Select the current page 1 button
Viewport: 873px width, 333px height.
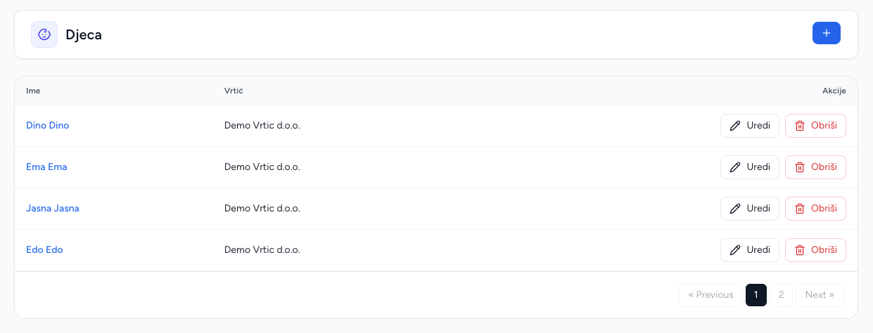pos(756,295)
